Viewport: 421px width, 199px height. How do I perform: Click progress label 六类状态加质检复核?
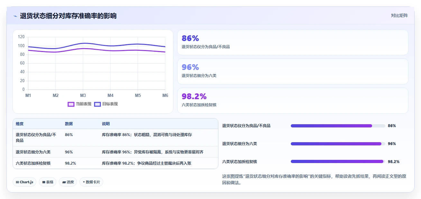(240, 162)
